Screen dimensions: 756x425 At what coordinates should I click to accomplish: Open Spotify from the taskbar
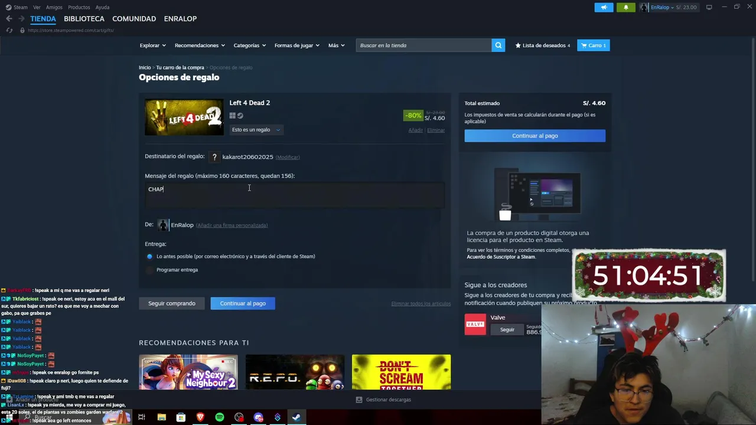(220, 417)
